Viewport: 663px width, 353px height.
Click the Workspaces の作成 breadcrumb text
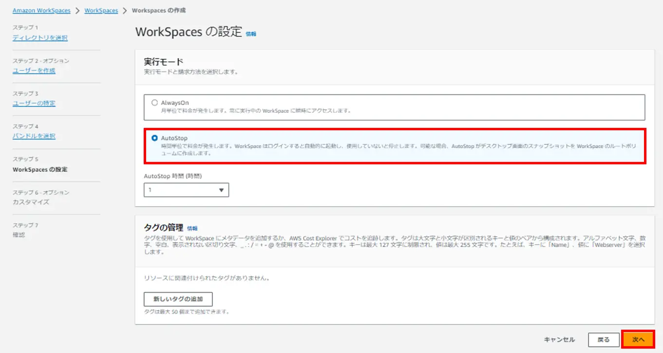(x=159, y=10)
